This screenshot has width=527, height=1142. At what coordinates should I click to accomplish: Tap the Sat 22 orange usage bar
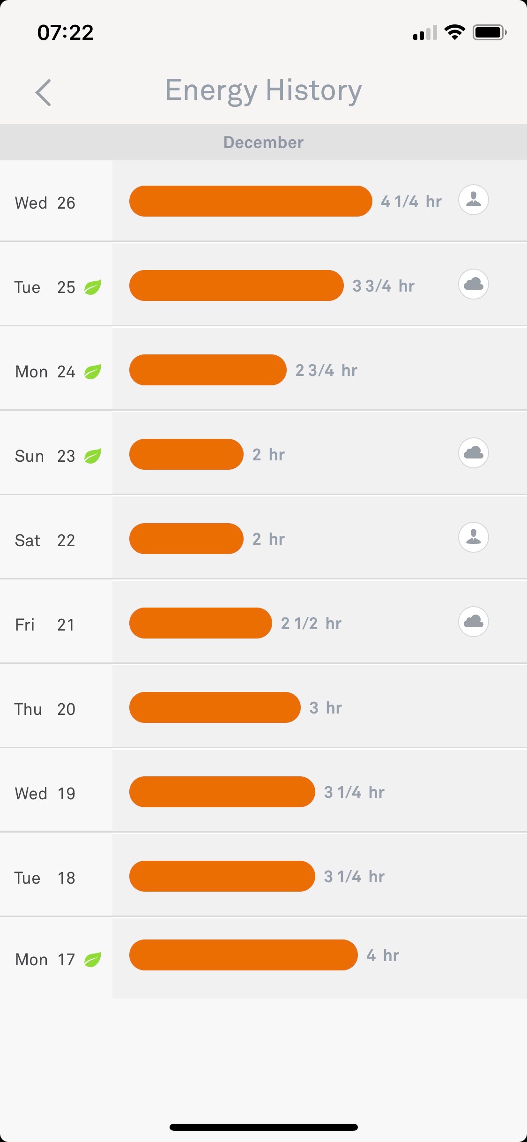click(x=186, y=539)
